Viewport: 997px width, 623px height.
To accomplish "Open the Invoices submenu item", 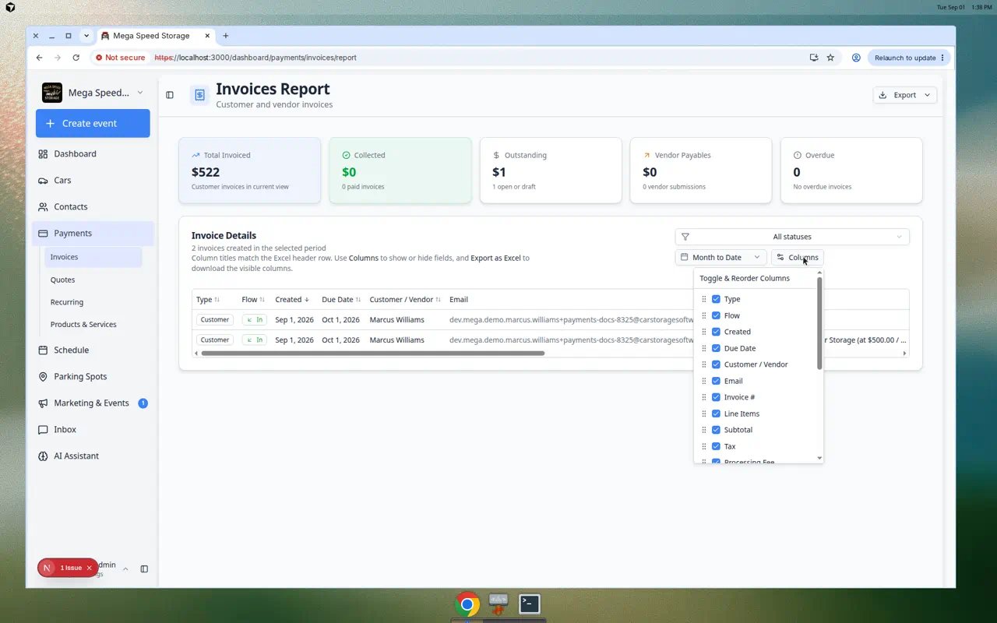I will pyautogui.click(x=93, y=257).
